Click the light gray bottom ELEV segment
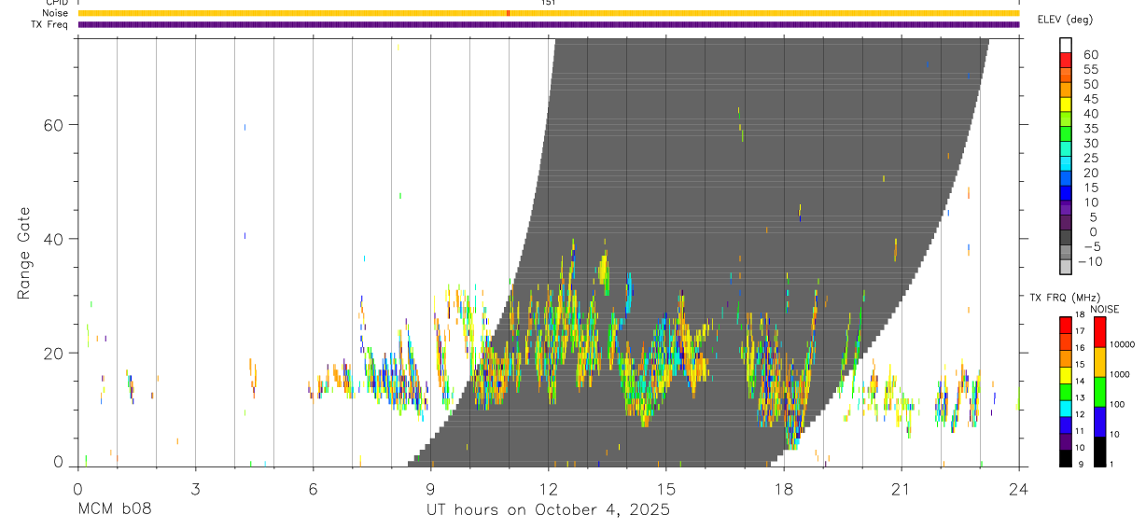Image resolution: width=1146 pixels, height=529 pixels. (x=1066, y=267)
